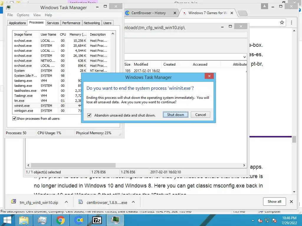The height and width of the screenshot is (226, 302).
Task: Open the performance monitor taskbar icon
Action: [x=42, y=220]
